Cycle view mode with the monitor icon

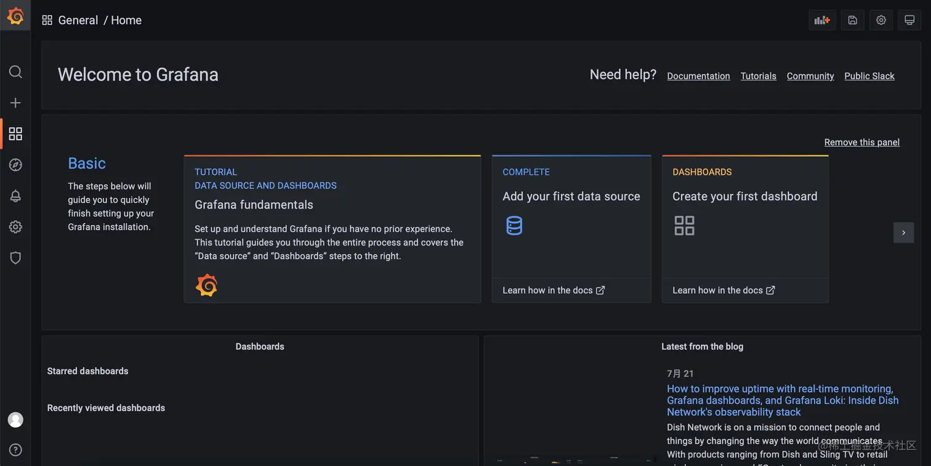pyautogui.click(x=909, y=20)
